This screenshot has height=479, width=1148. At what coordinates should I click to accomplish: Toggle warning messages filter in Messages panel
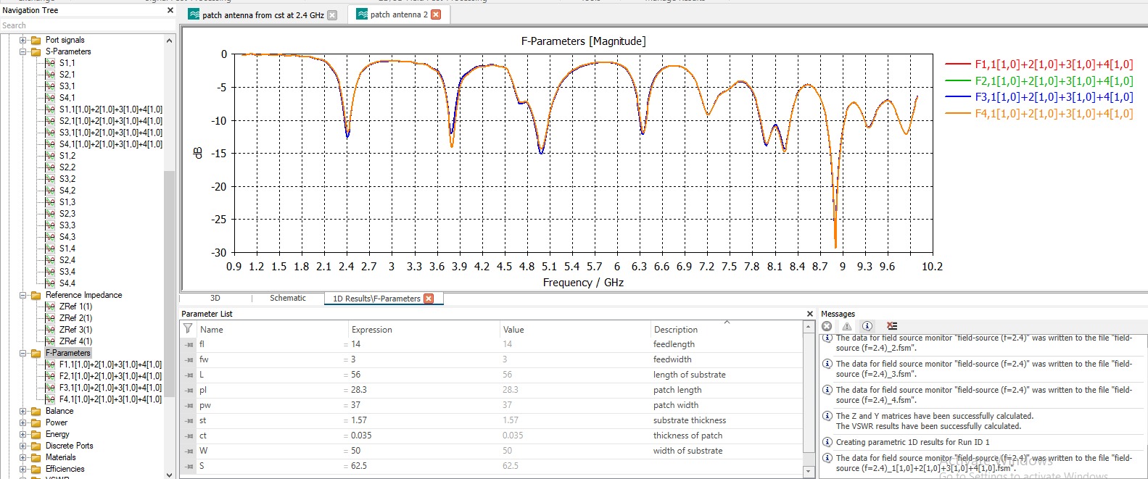[846, 326]
